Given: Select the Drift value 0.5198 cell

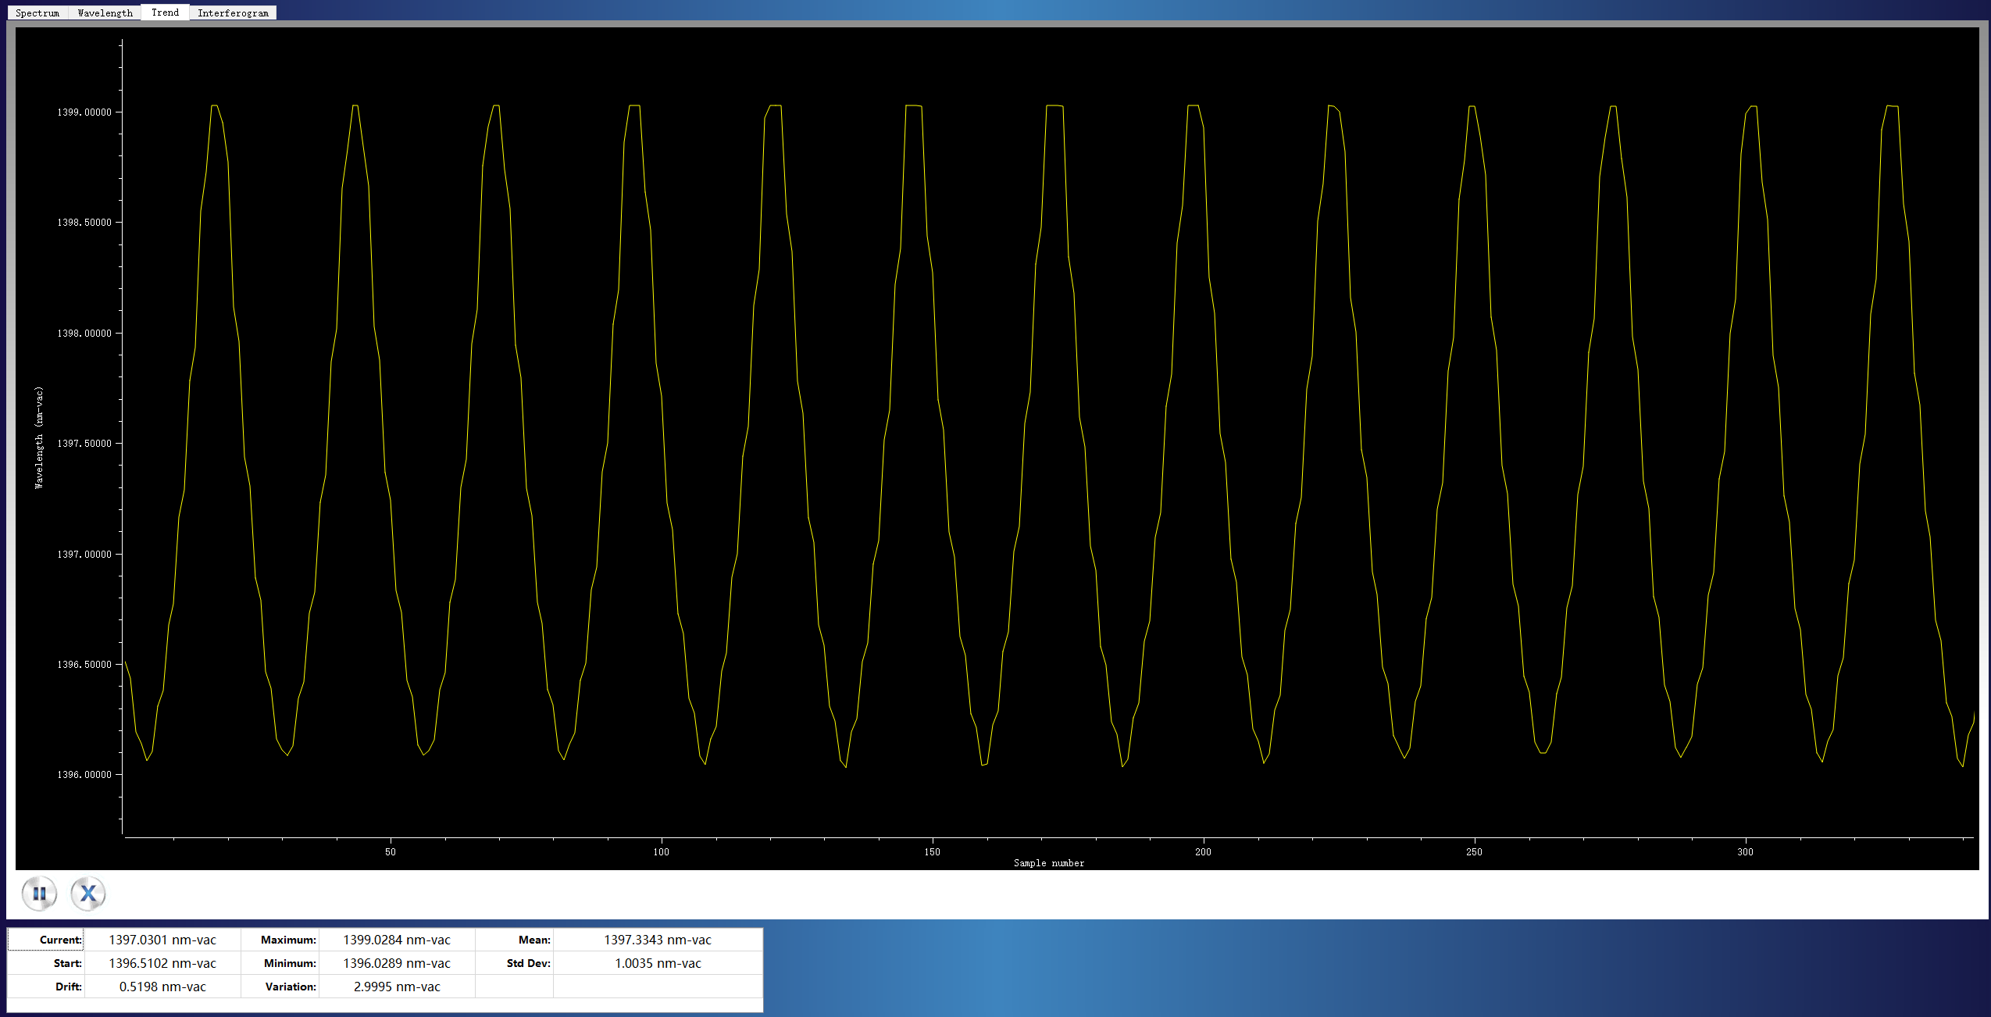Looking at the screenshot, I should point(162,987).
